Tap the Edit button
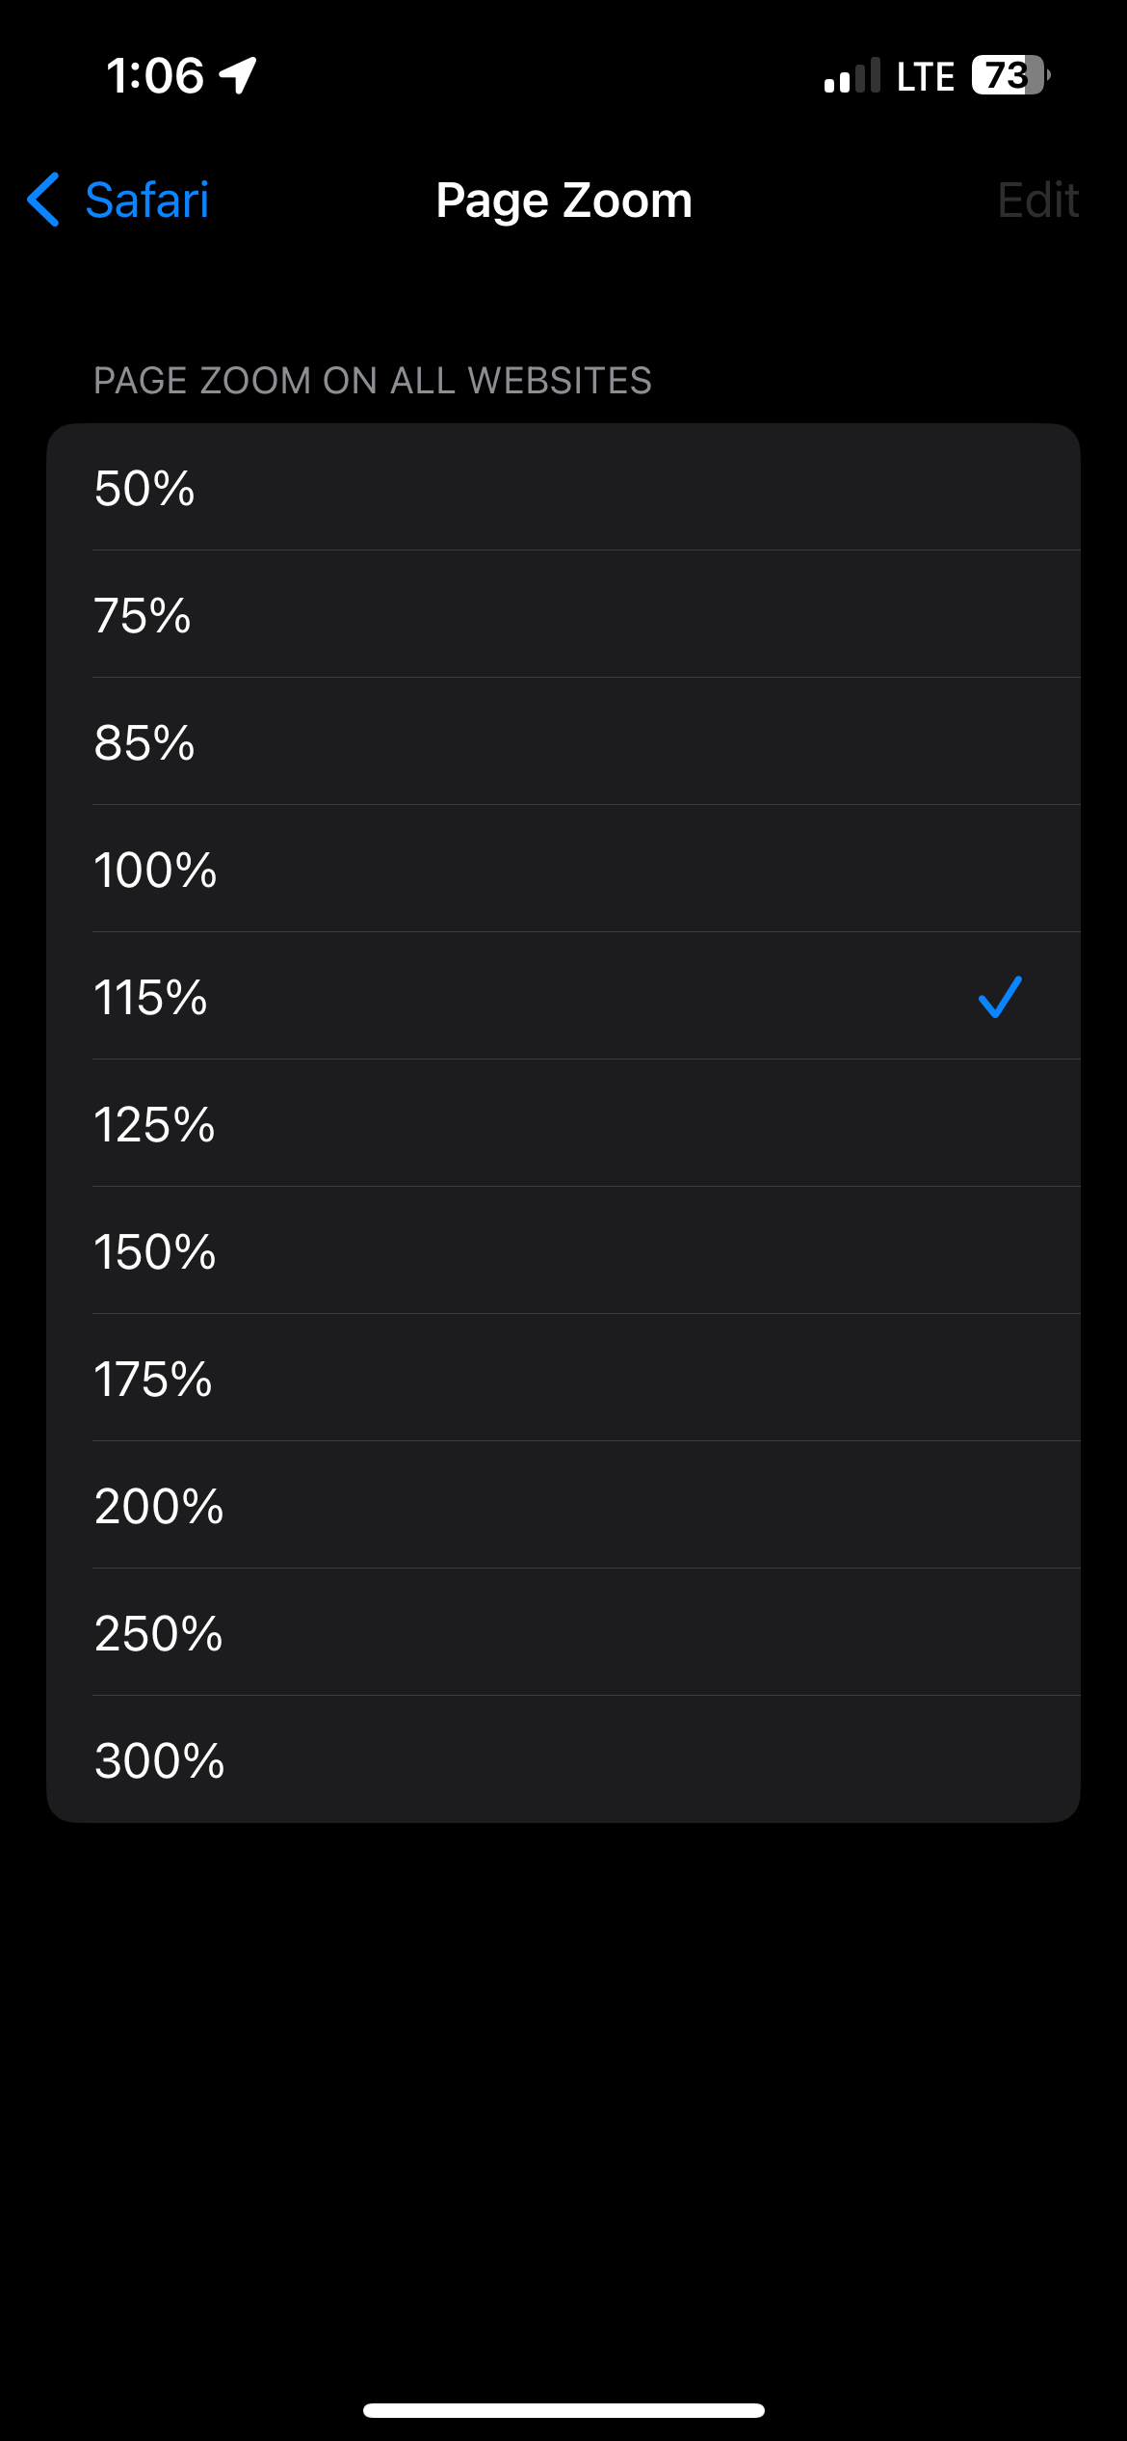Viewport: 1127px width, 2441px height. pos(1037,201)
